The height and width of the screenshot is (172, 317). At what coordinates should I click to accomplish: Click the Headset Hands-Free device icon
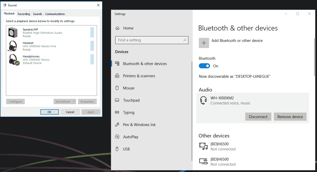click(13, 46)
